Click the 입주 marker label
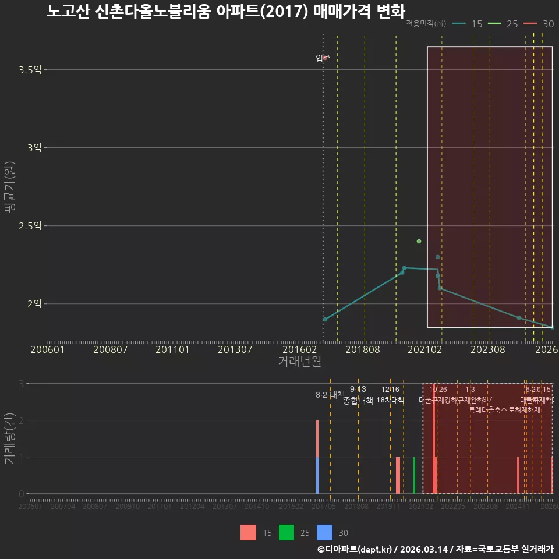This screenshot has width=559, height=559. [x=323, y=58]
